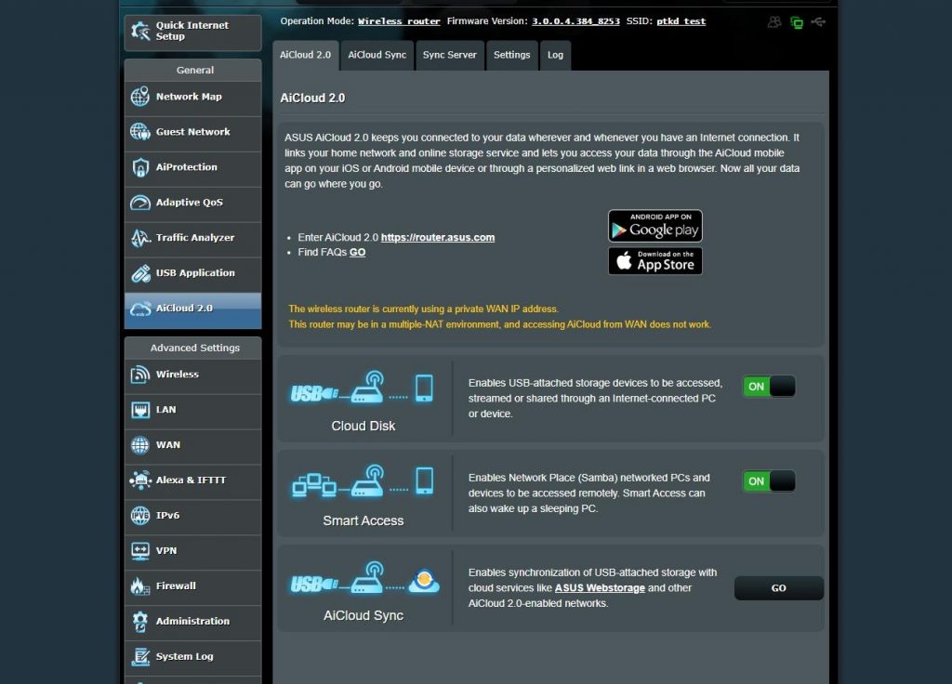Open the Log tab
952x684 pixels.
pos(556,55)
